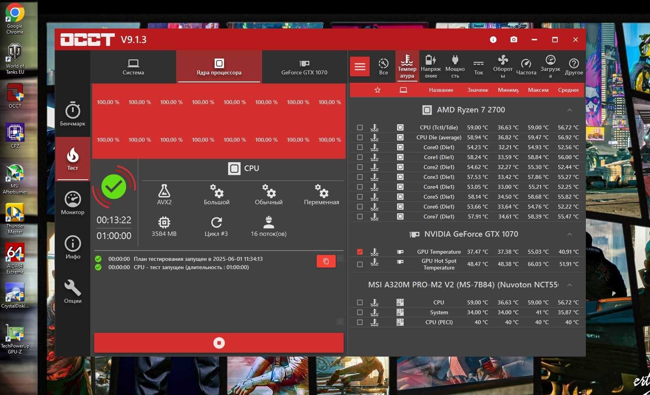650x395 pixels.
Task: Open MSI Afterburner desktop shortcut
Action: 15,179
